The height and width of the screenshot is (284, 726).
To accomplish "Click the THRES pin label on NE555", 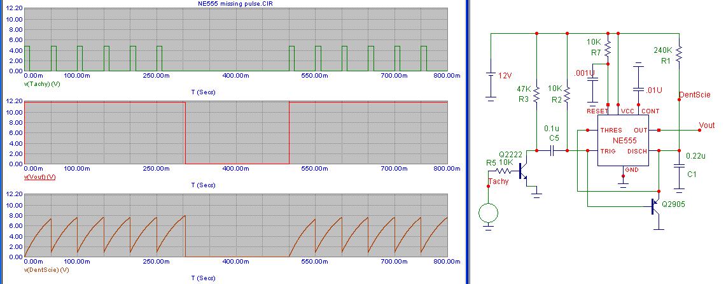I will (611, 130).
